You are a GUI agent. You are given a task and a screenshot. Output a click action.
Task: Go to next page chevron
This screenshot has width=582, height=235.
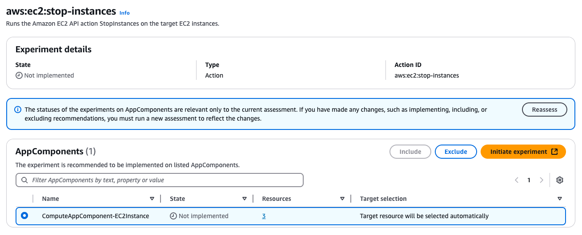click(541, 180)
